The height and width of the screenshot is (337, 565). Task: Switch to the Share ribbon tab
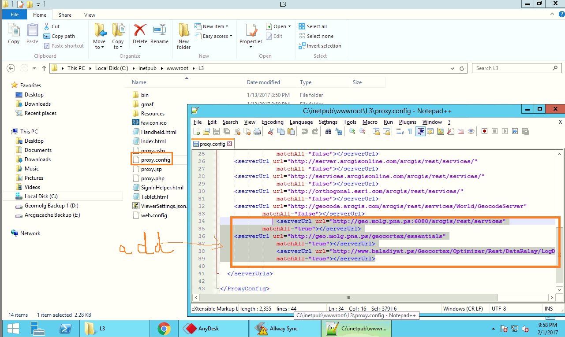tap(65, 15)
